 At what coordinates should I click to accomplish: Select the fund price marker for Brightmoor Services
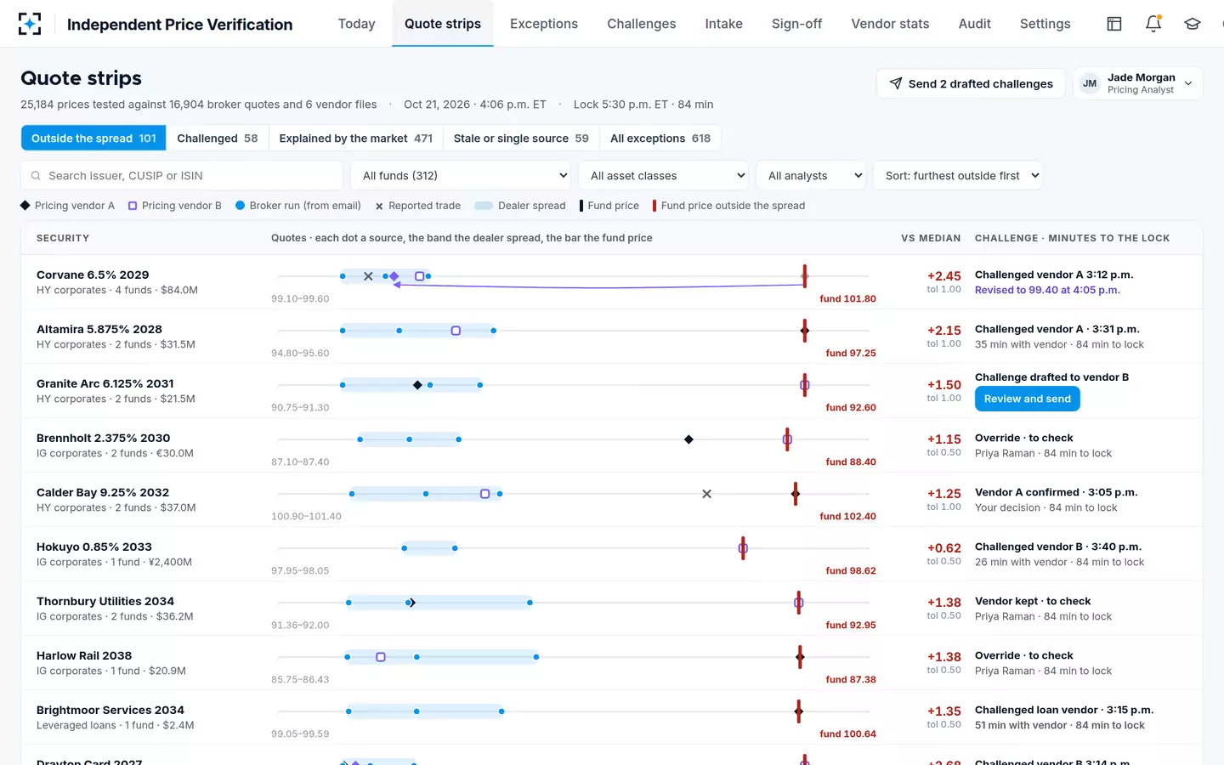[798, 711]
